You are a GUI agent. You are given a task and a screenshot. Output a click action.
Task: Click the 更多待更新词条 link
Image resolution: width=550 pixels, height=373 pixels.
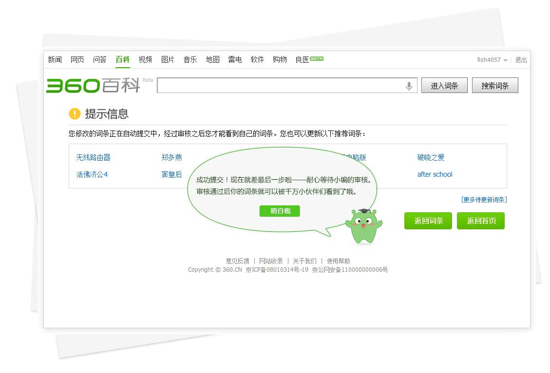484,200
